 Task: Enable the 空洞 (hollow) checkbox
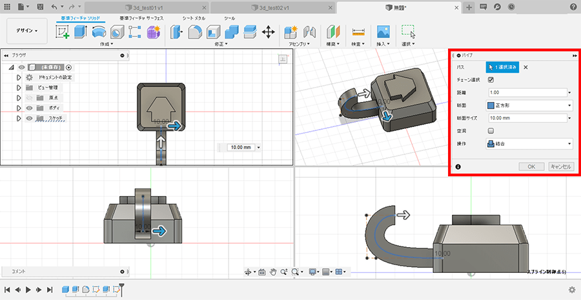point(491,130)
